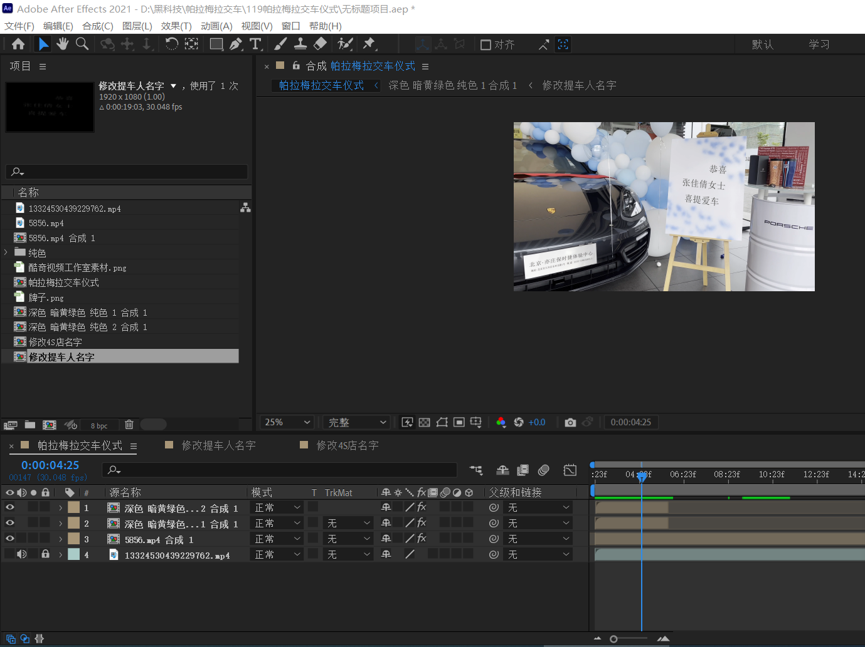Select the Puppet Pin tool
The height and width of the screenshot is (647, 865).
[x=369, y=44]
